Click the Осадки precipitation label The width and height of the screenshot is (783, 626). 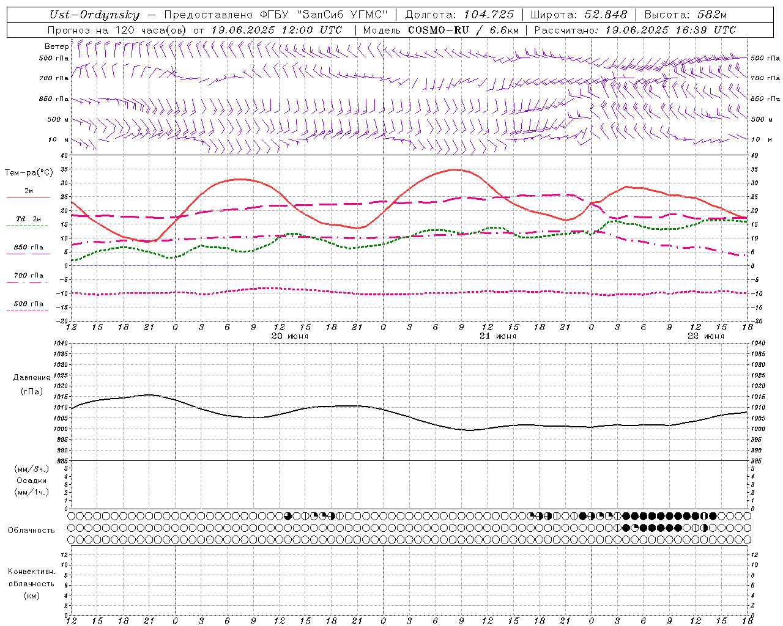32,481
